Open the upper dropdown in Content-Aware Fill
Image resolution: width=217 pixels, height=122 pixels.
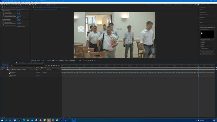tap(207, 44)
